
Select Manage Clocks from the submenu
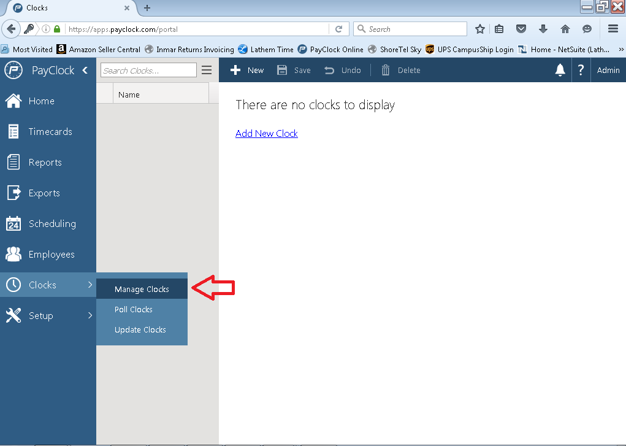point(142,288)
